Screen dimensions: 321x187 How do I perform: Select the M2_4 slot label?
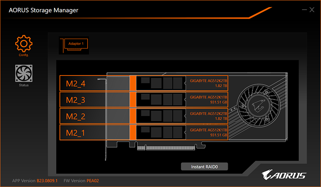tap(76, 84)
